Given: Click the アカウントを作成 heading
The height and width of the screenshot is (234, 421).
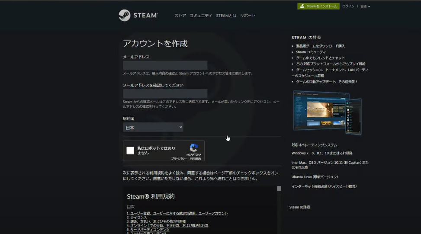Looking at the screenshot, I should click(x=155, y=43).
